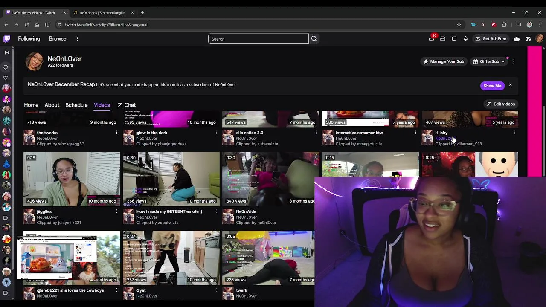Click the Following nav link
This screenshot has width=546, height=307.
click(29, 39)
